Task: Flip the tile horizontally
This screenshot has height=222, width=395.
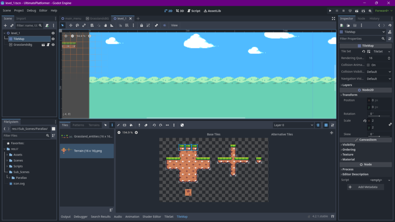Action: (x=167, y=125)
